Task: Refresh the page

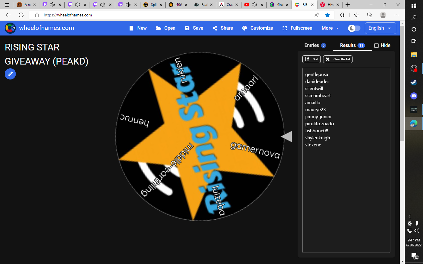Action: point(21,15)
